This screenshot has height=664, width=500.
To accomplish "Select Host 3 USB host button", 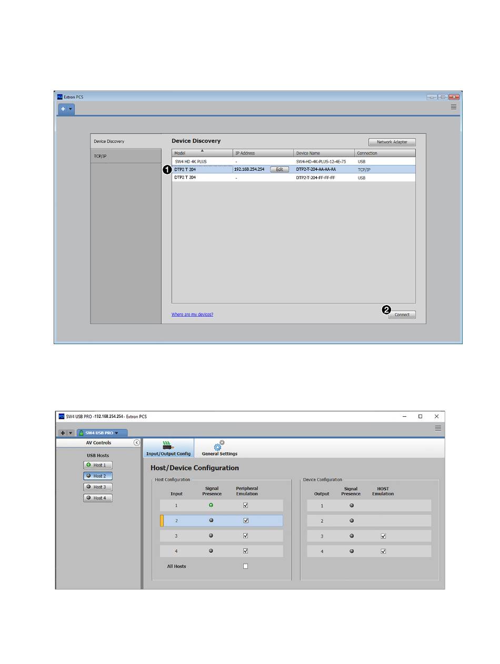I will 98,487.
